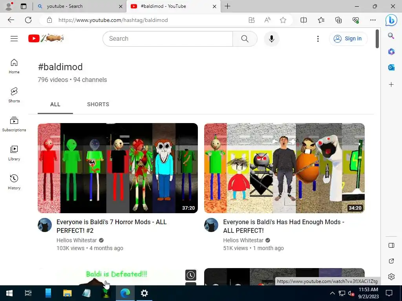The image size is (402, 301).
Task: Click the muted volume tray icon
Action: pyautogui.click(x=351, y=293)
